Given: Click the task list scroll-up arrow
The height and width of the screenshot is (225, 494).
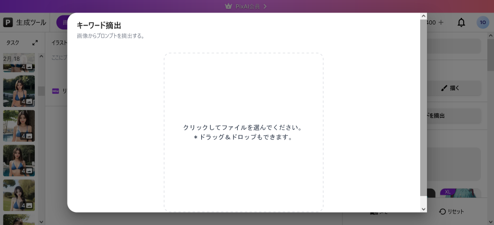Looking at the screenshot, I should (41, 56).
